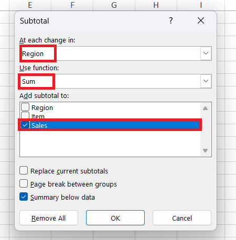The image size is (236, 240).
Task: Check the Region checkbox in the subtotal list
Action: [25, 107]
